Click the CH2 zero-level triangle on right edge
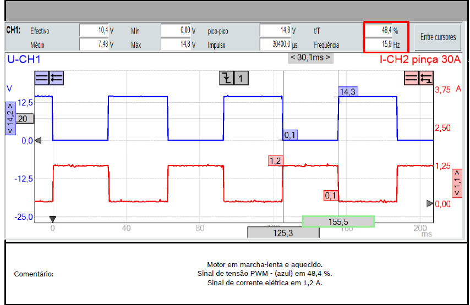 (x=430, y=204)
